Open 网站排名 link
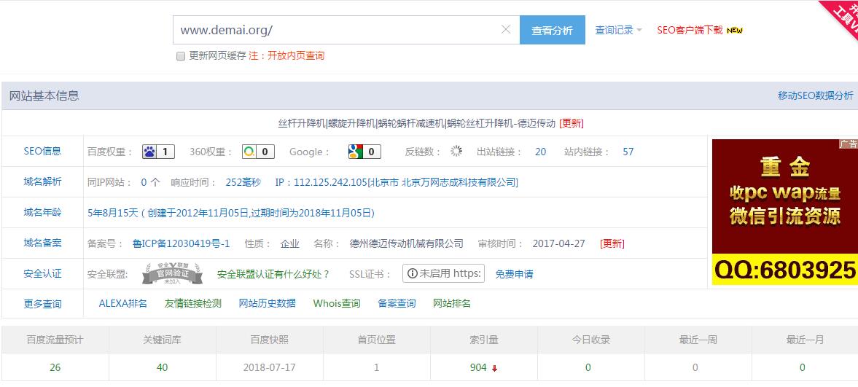Viewport: 858px width, 387px height. click(x=451, y=303)
